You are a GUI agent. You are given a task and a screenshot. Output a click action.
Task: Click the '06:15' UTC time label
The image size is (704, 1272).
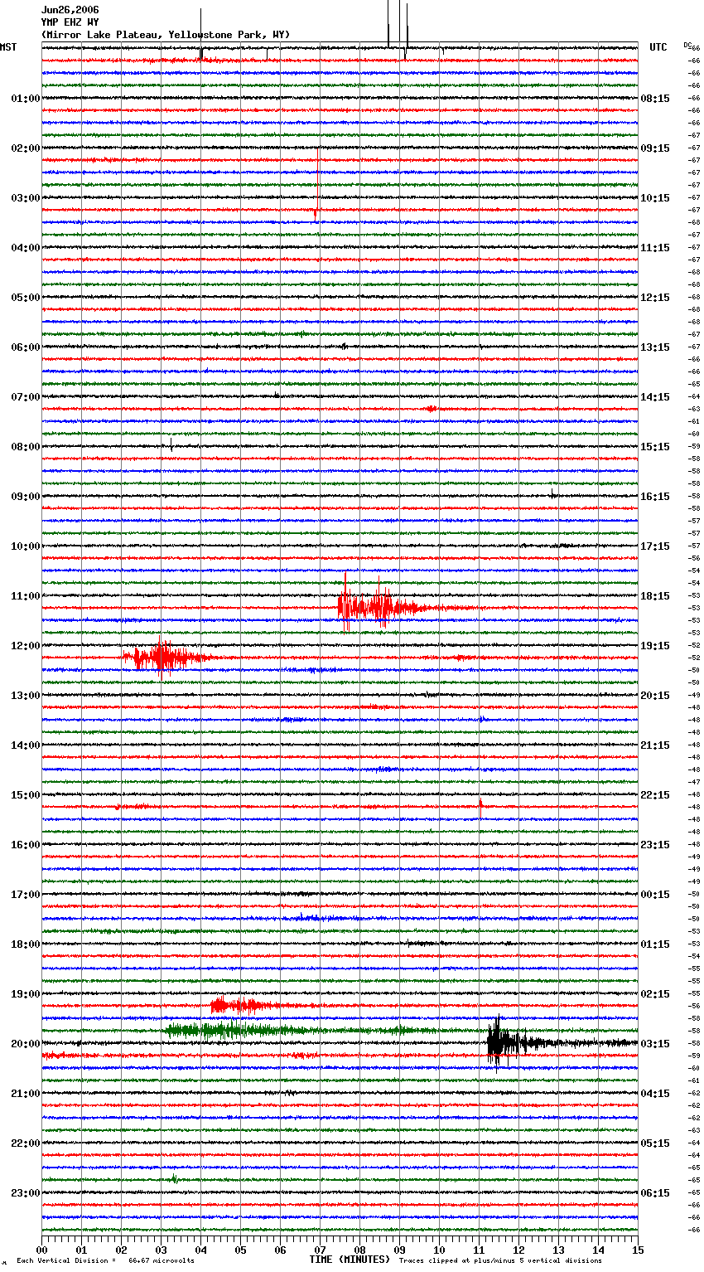point(655,1193)
